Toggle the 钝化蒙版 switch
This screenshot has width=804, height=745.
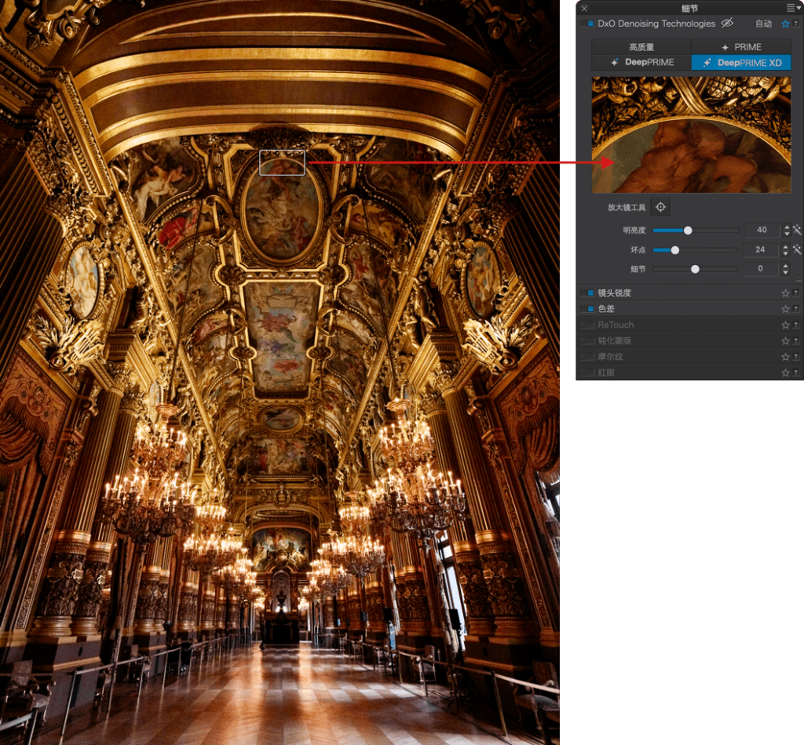pos(587,341)
